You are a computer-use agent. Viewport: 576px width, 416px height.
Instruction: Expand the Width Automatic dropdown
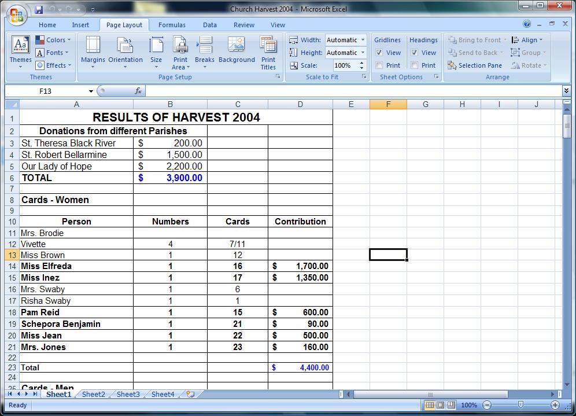[346, 40]
